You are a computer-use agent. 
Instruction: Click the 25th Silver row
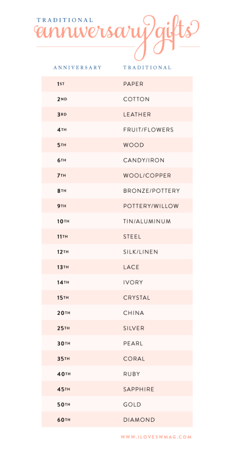117,328
